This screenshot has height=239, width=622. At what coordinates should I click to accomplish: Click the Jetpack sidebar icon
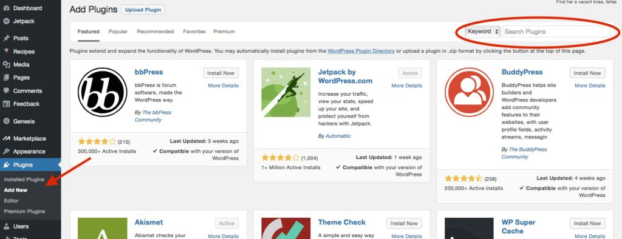(6, 21)
